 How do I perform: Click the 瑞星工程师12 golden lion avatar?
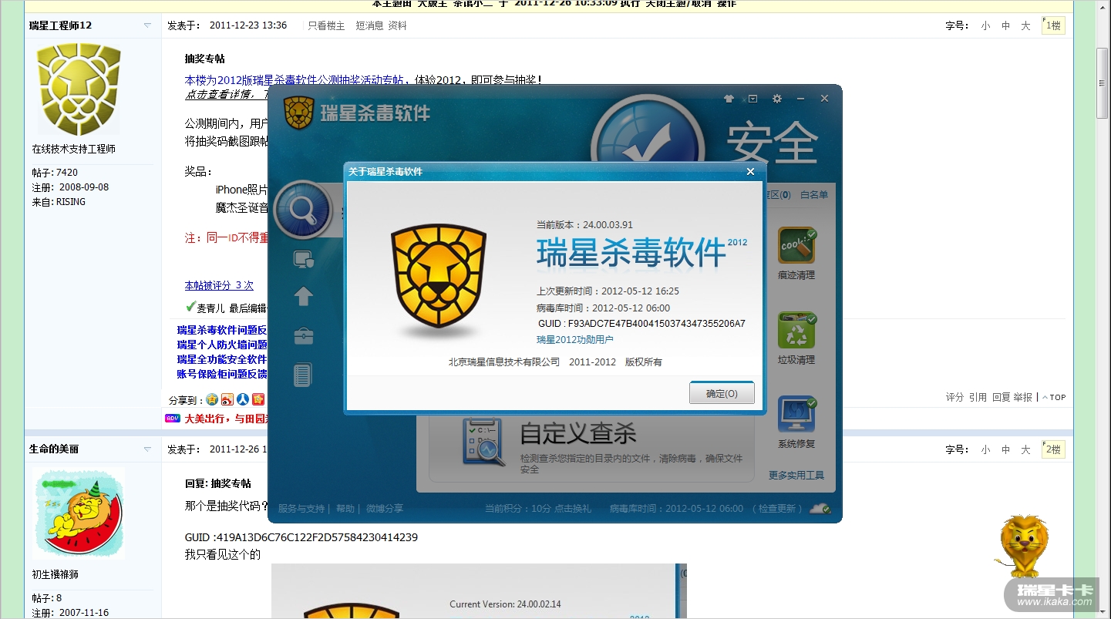(x=79, y=89)
